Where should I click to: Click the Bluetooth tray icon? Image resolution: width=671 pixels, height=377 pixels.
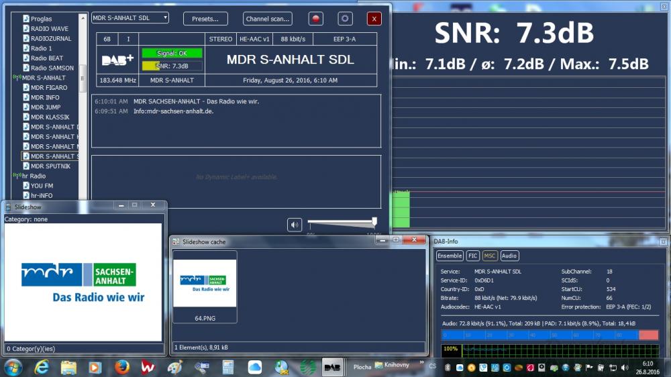click(x=448, y=368)
